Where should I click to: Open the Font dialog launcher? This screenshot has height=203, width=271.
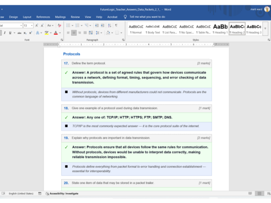[x=62, y=40]
